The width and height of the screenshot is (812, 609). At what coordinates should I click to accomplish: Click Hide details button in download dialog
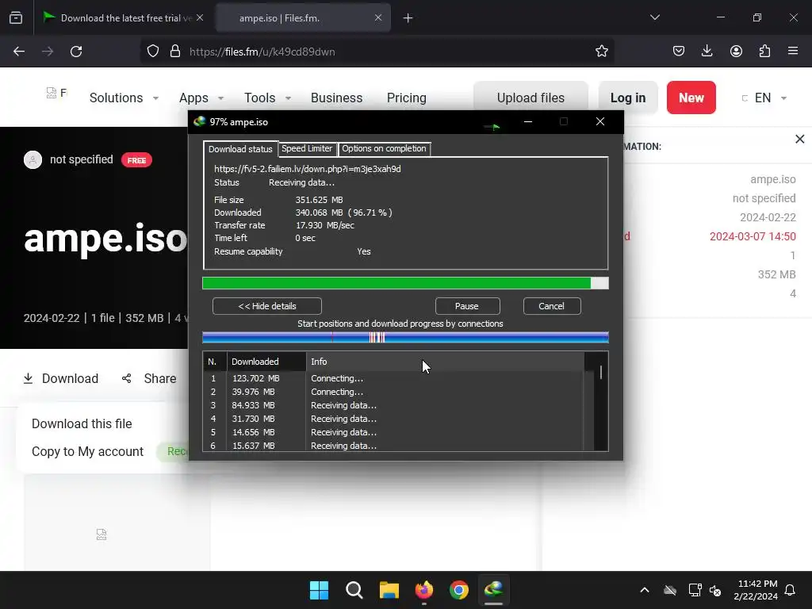tap(267, 306)
